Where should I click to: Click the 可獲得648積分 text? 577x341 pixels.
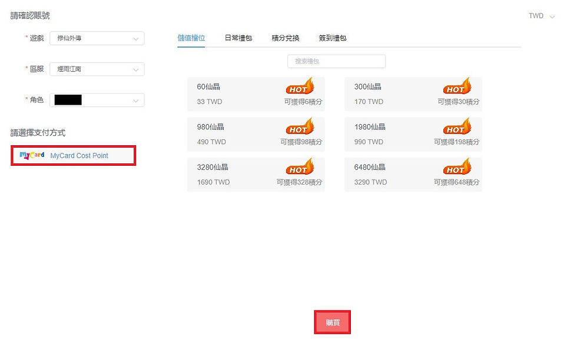point(456,182)
